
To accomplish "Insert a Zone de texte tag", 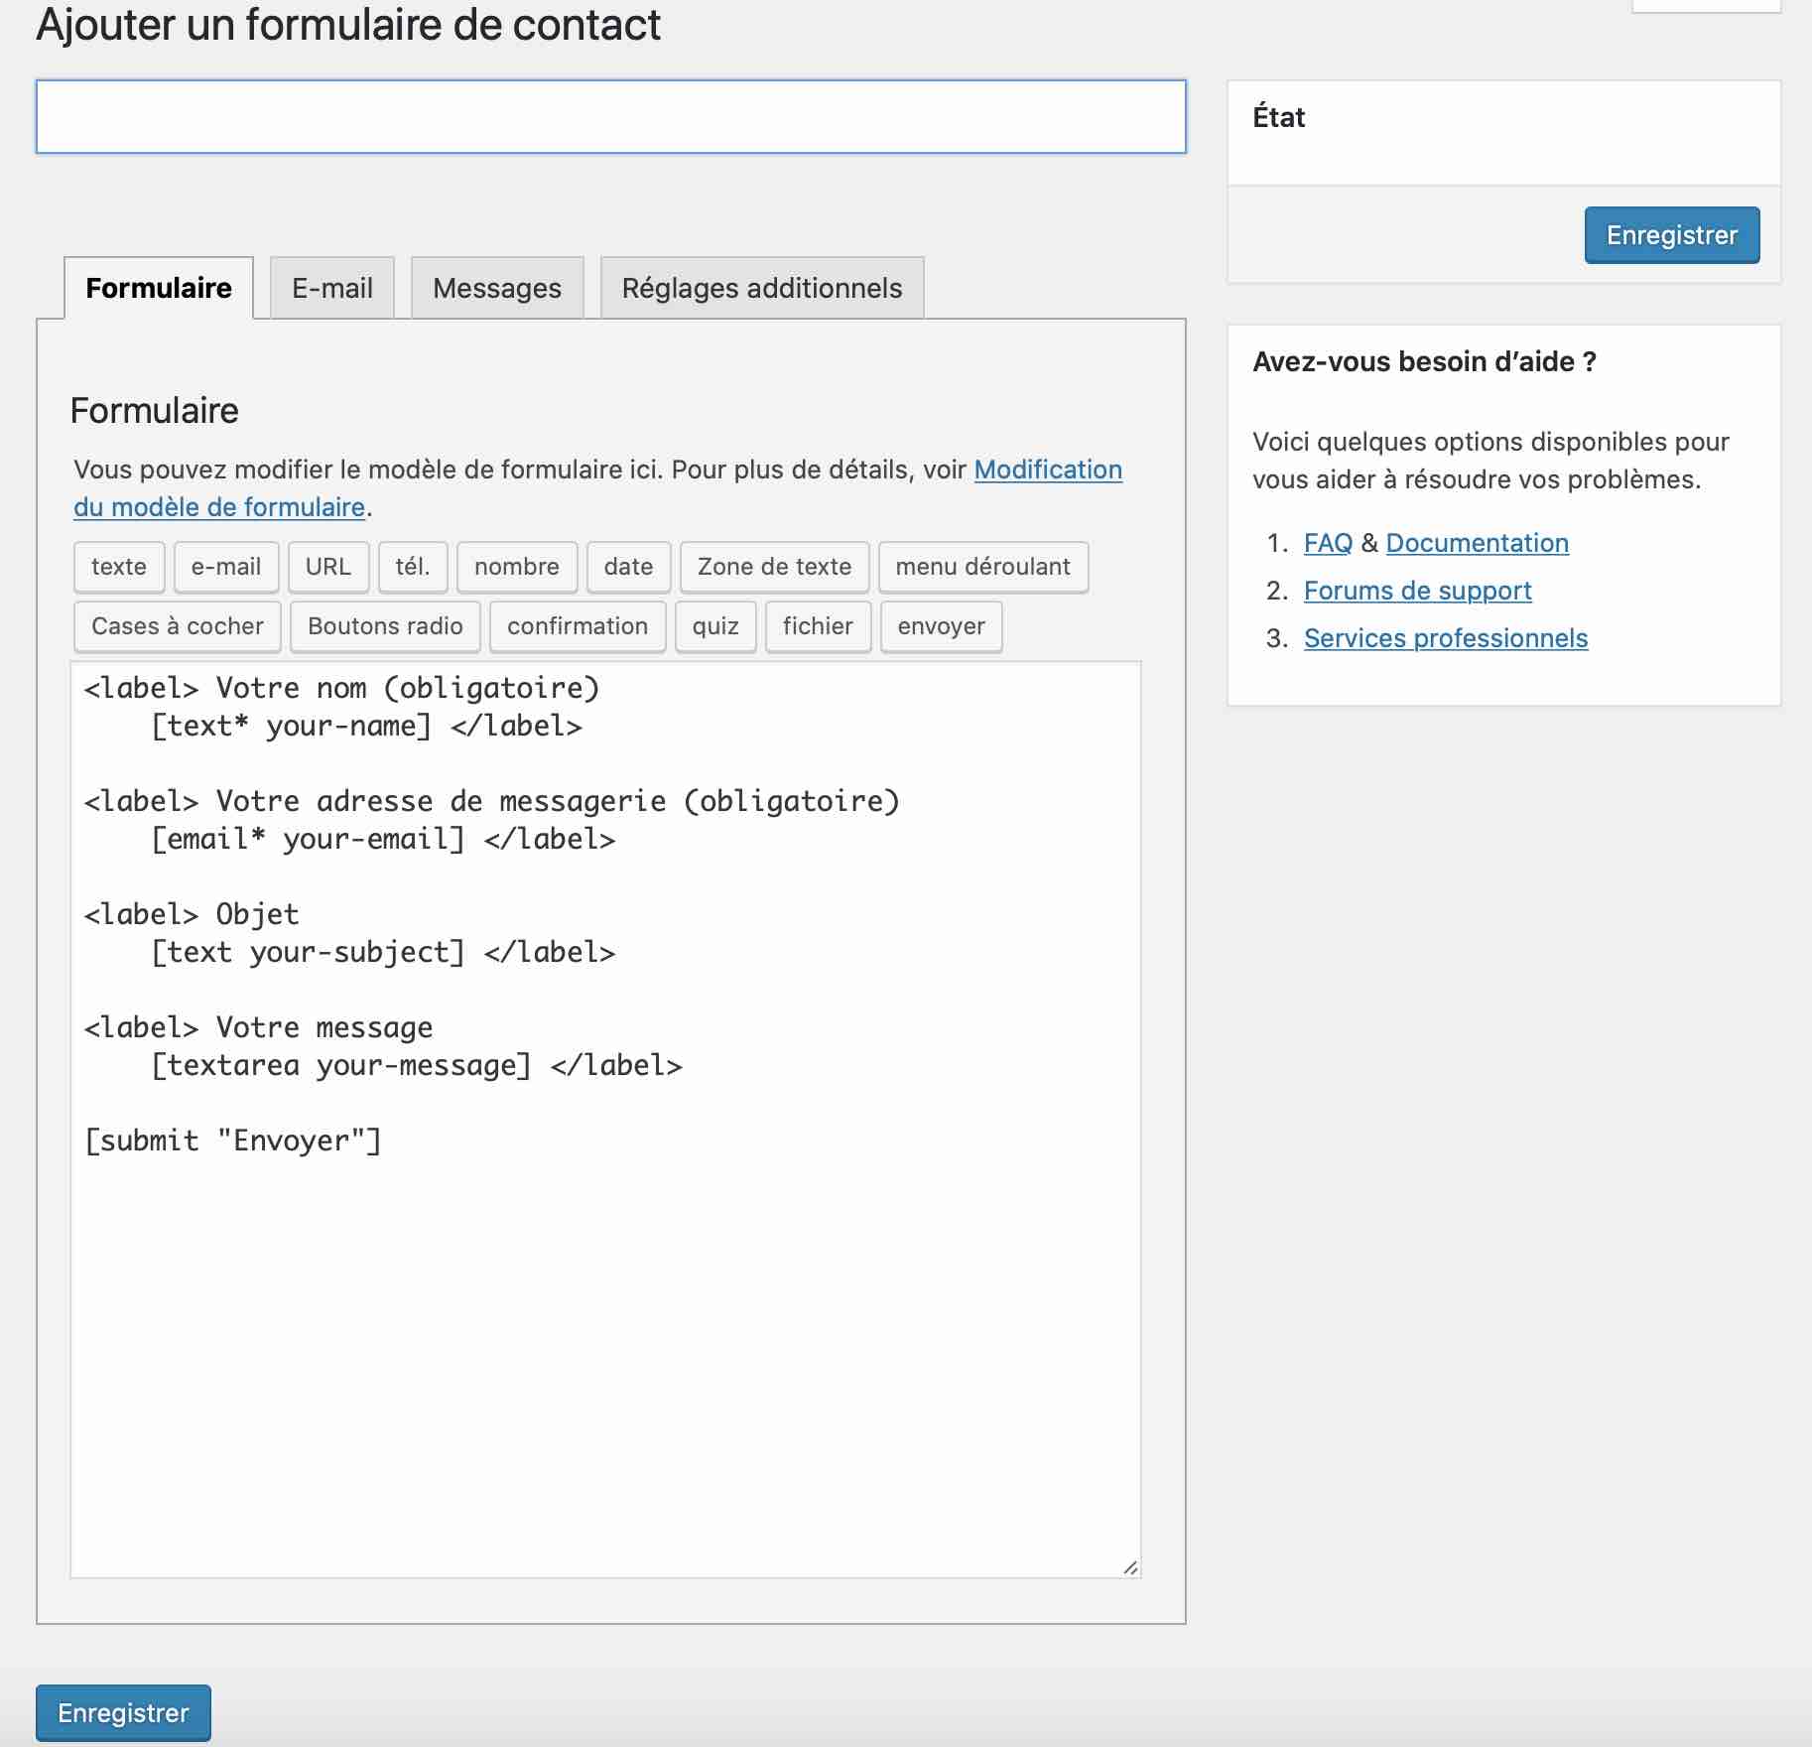I will pos(774,567).
